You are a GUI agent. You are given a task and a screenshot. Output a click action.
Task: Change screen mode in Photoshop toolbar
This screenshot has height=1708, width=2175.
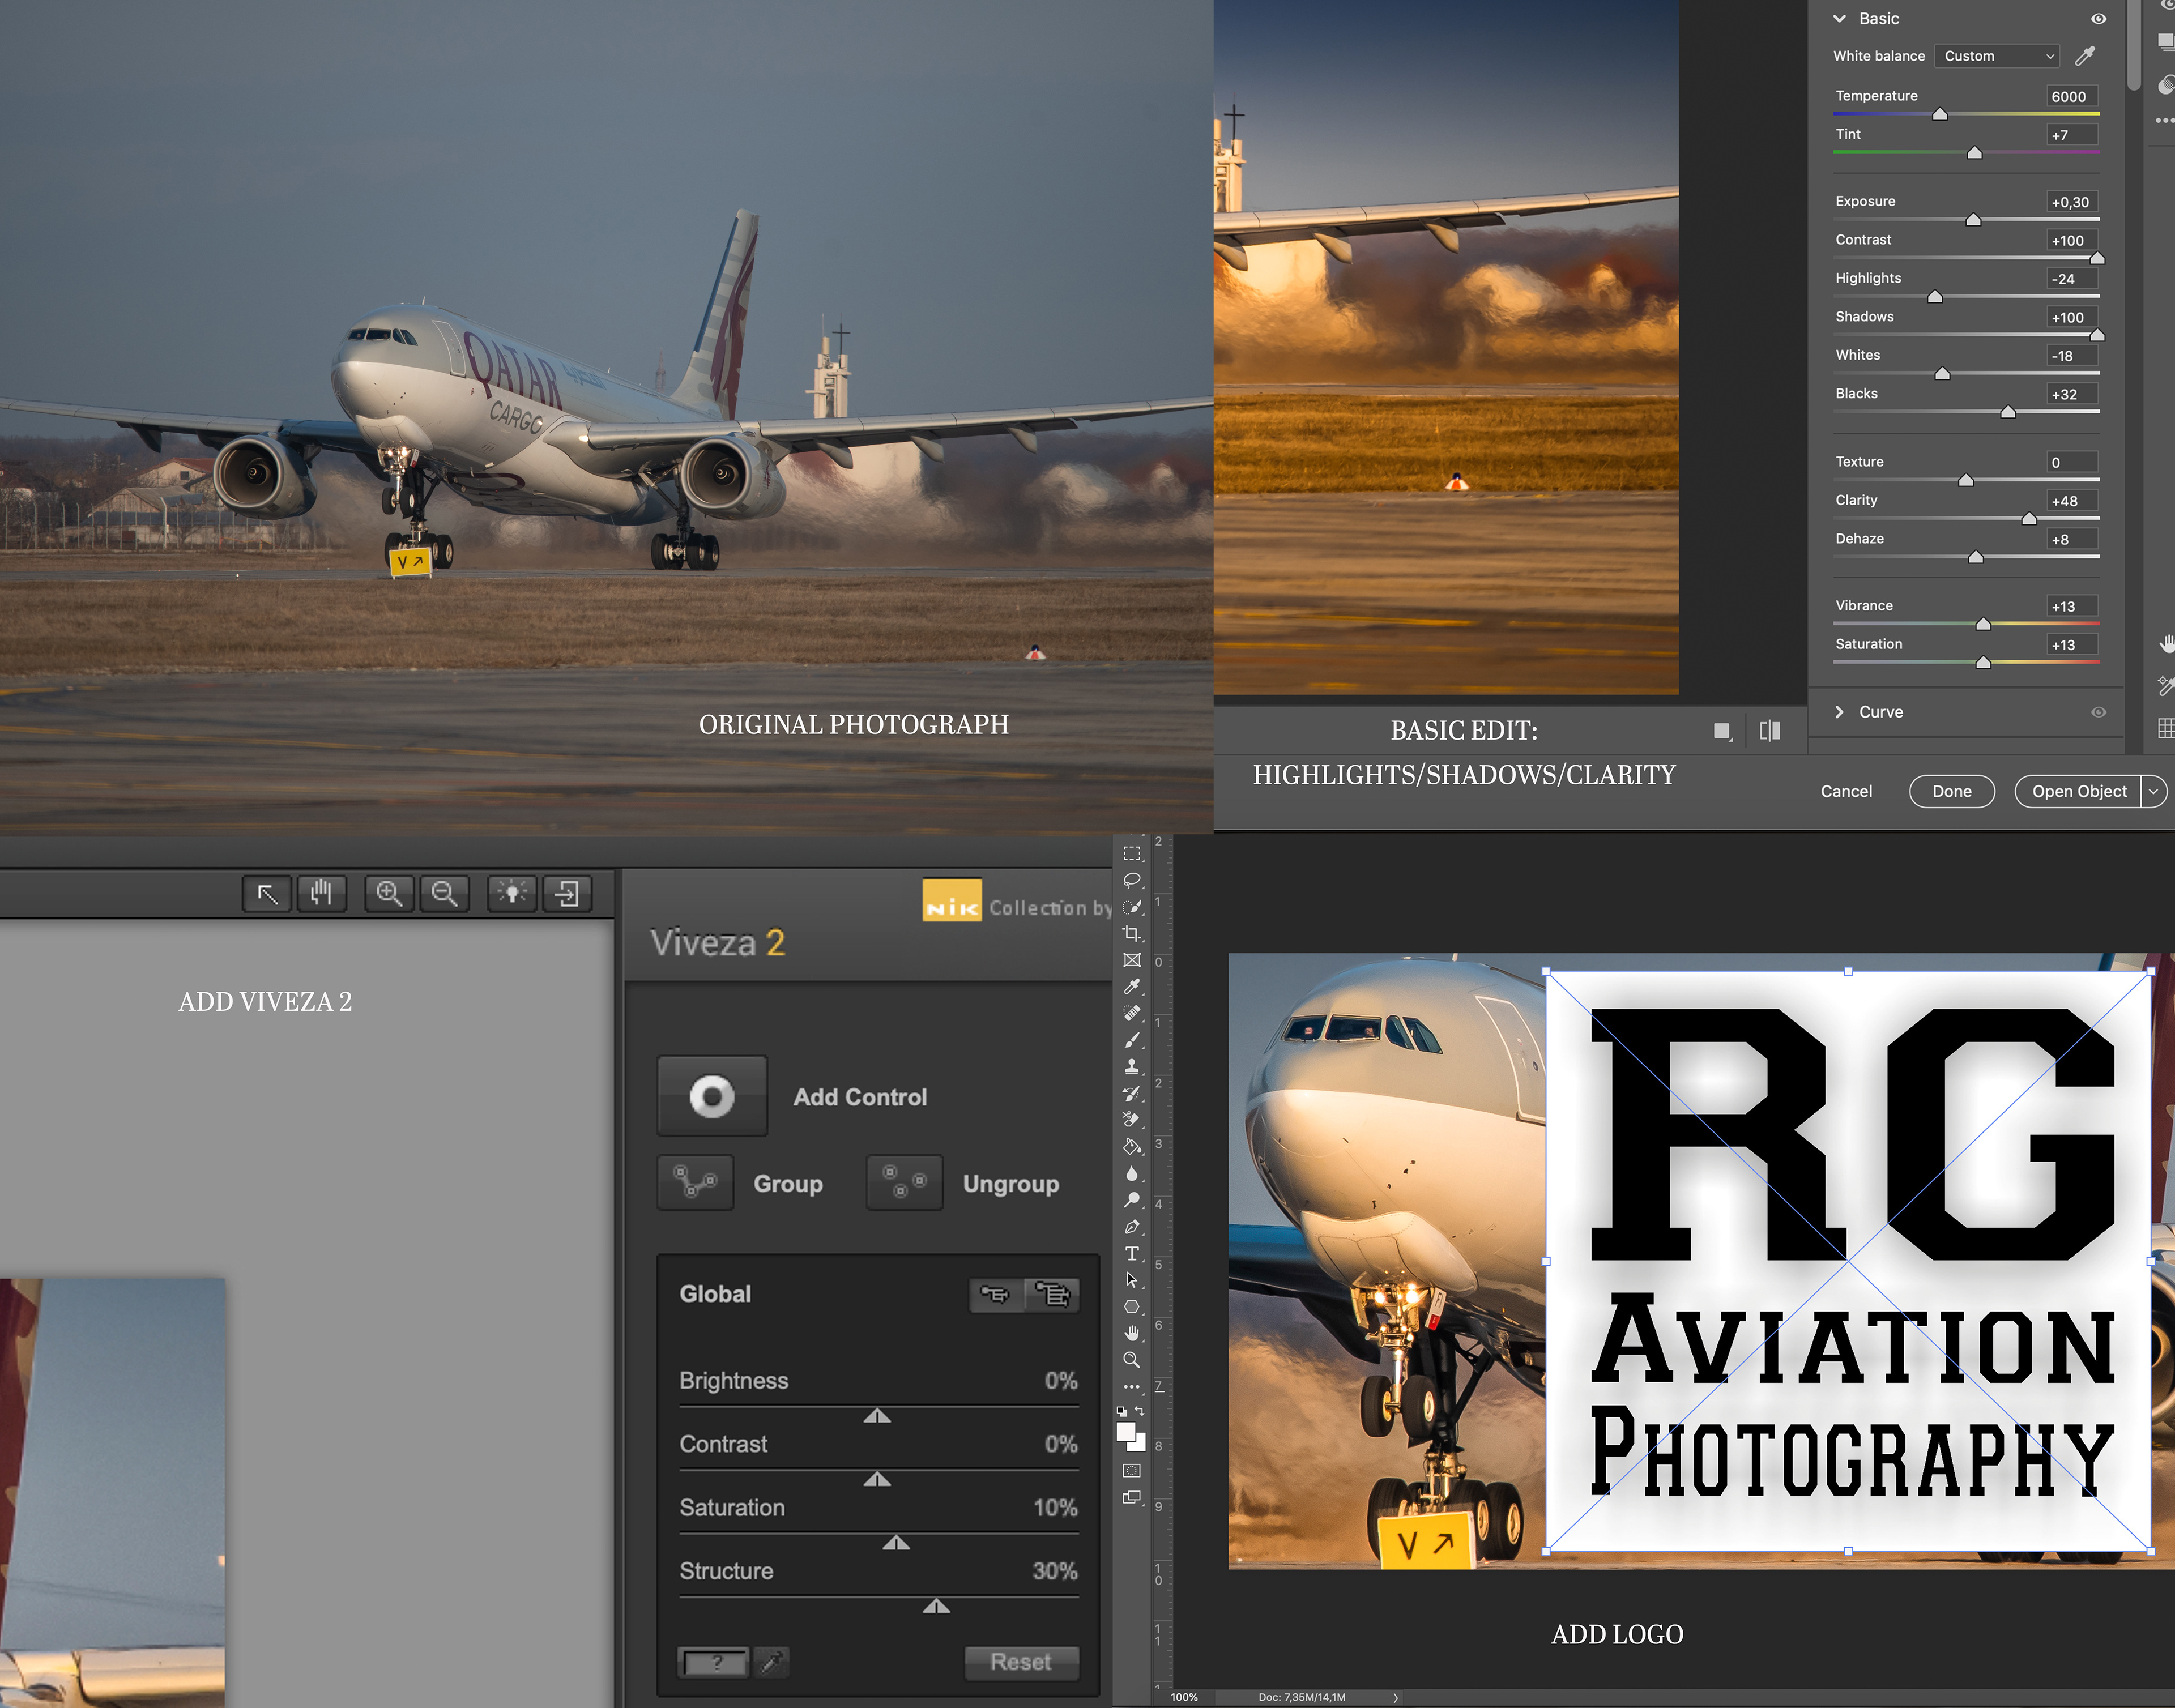tap(1132, 1498)
